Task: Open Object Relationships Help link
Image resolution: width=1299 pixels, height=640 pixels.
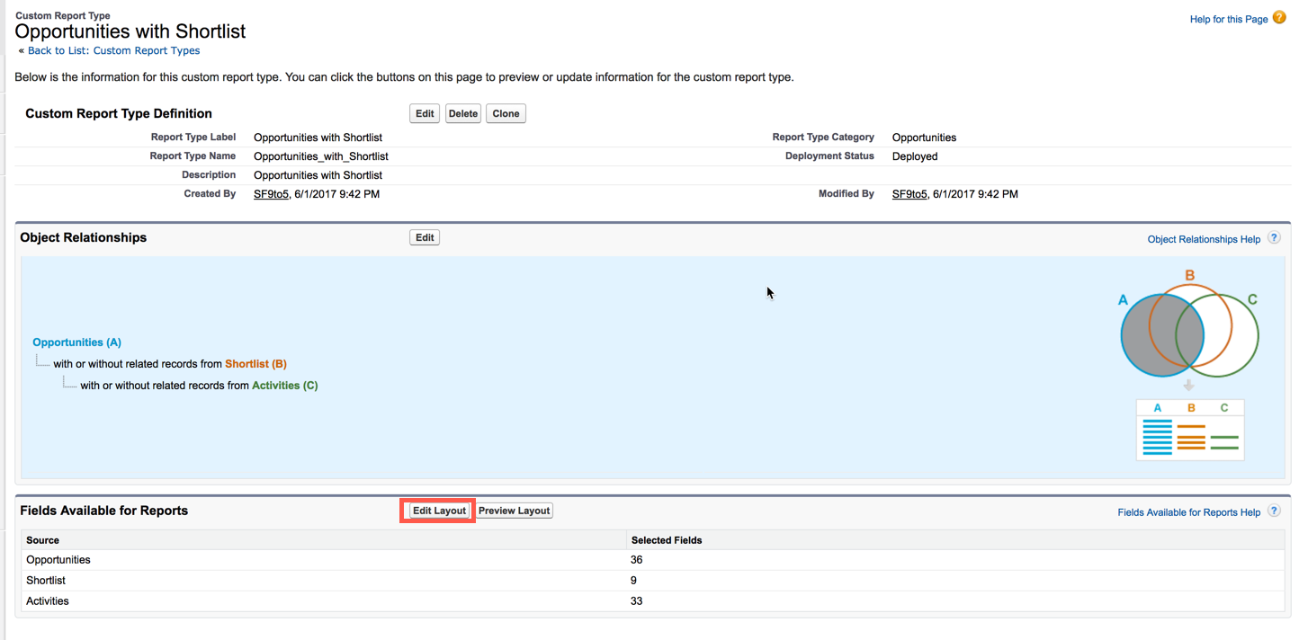Action: pos(1204,239)
